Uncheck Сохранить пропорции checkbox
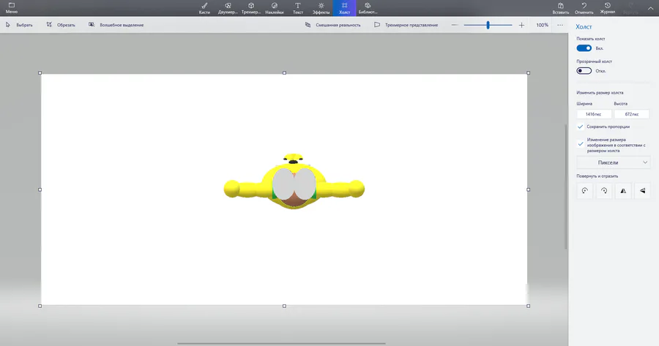Image resolution: width=659 pixels, height=346 pixels. click(x=581, y=127)
